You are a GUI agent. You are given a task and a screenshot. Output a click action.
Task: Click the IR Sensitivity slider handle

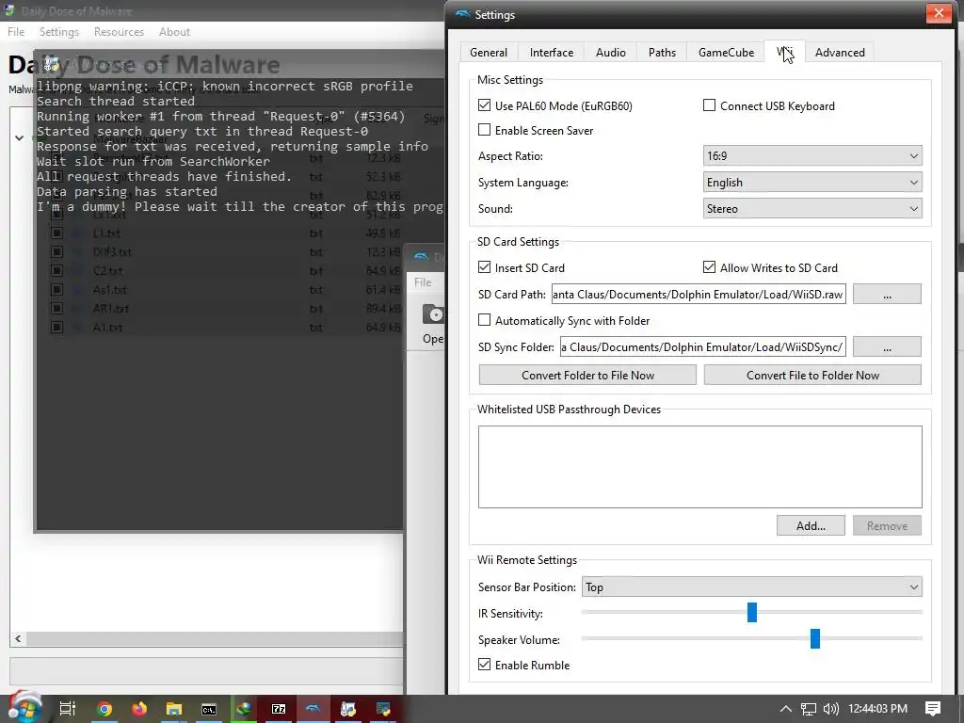tap(752, 612)
